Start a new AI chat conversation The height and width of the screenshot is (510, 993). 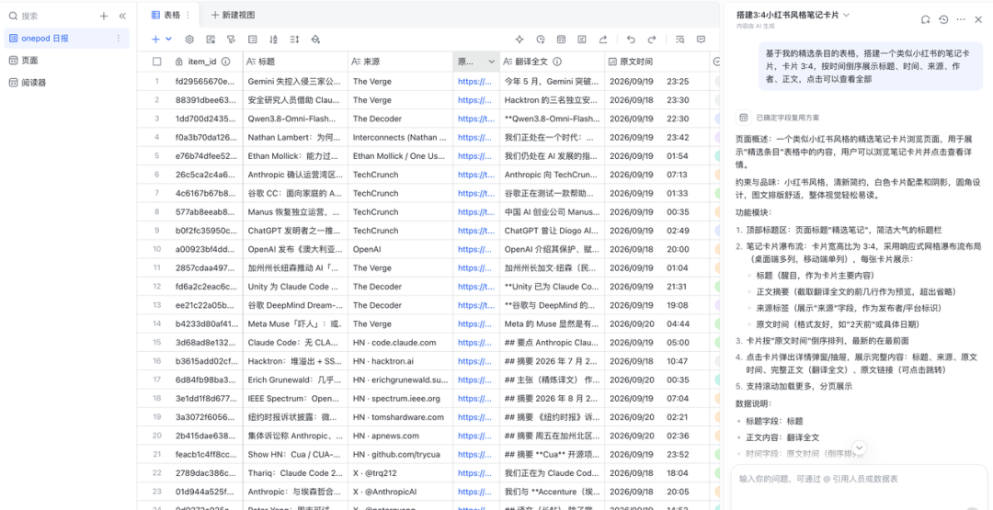tap(925, 19)
